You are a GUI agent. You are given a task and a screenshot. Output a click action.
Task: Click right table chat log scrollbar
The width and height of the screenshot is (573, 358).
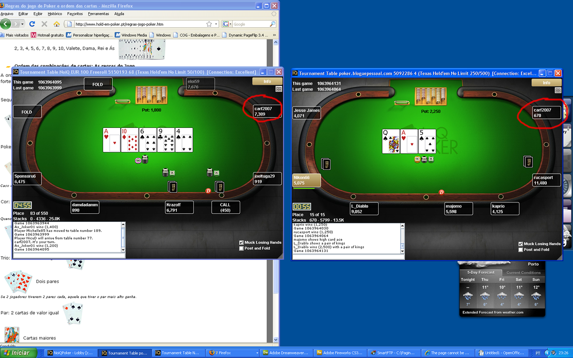(x=403, y=239)
